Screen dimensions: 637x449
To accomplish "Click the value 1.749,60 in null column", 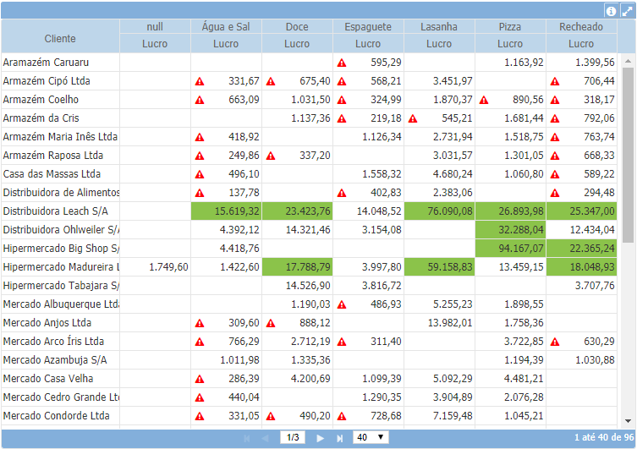I will [168, 267].
